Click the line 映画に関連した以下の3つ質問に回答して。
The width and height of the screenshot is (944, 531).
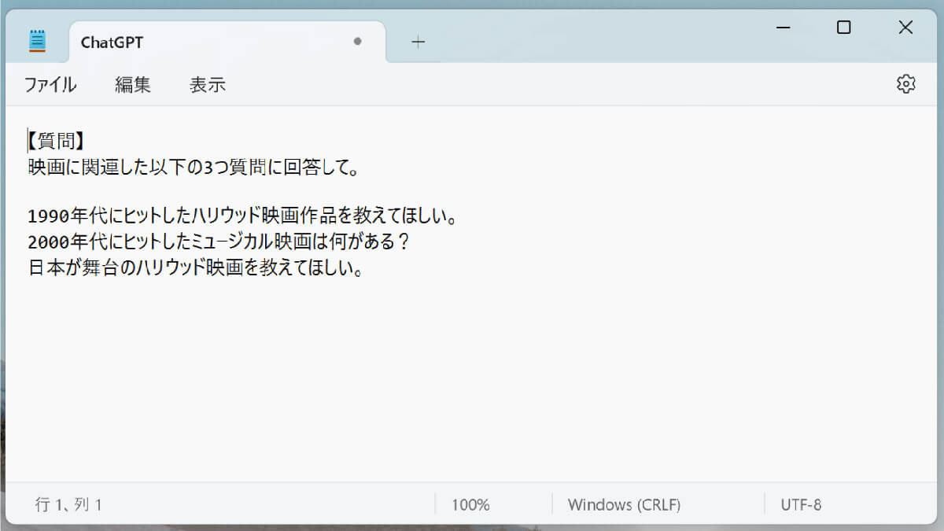194,167
